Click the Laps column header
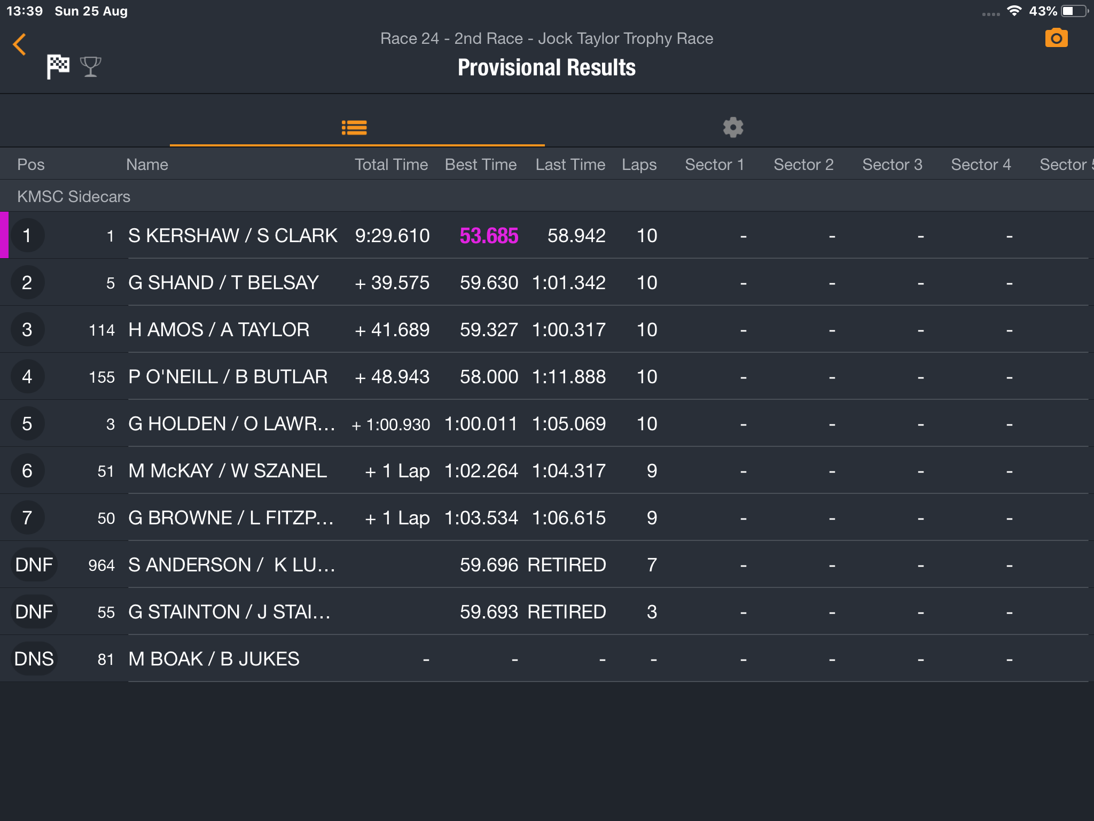1094x821 pixels. pos(639,165)
